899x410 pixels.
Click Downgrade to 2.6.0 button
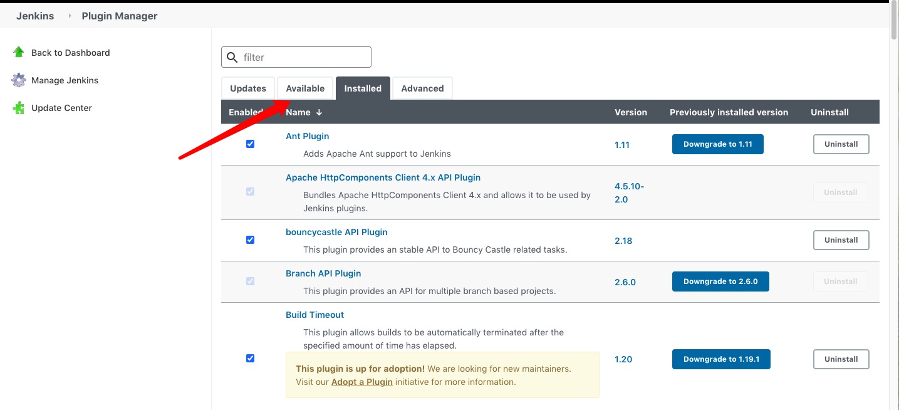[720, 281]
